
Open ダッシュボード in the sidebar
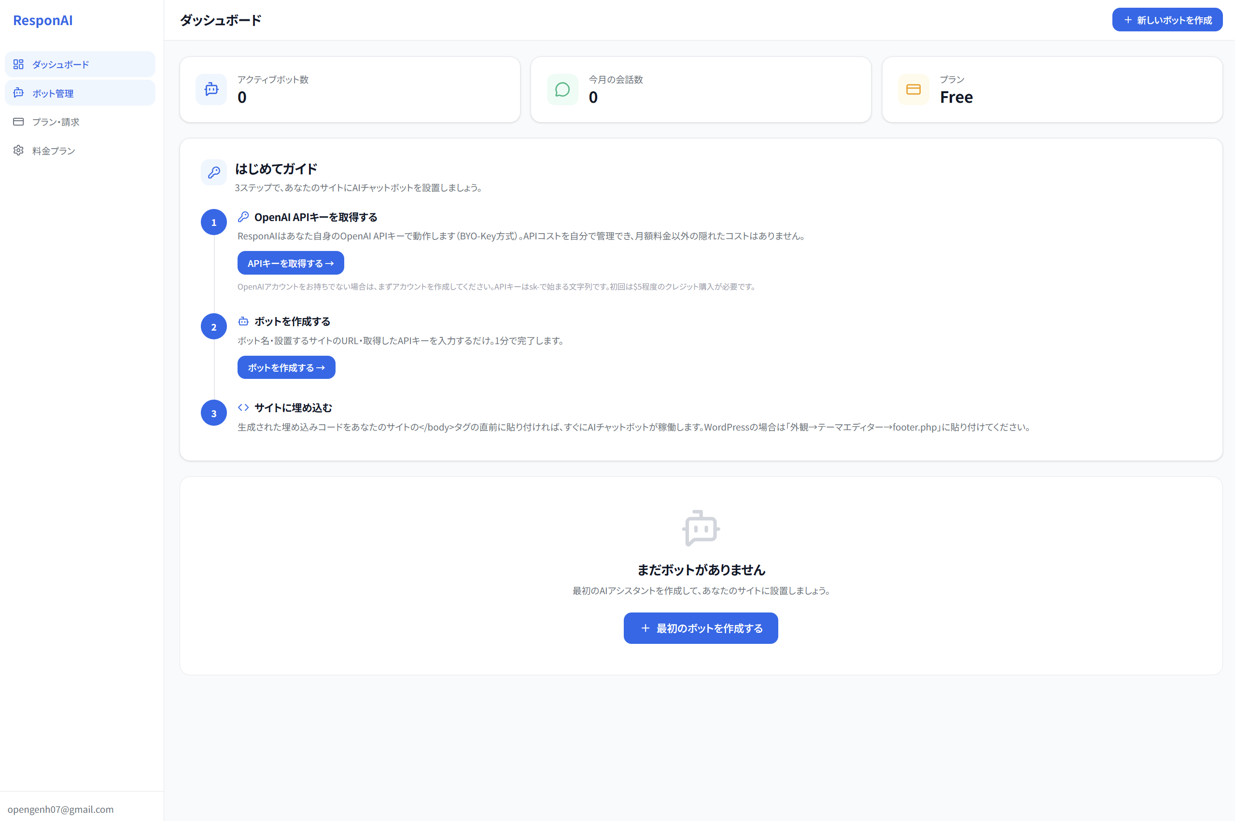80,64
